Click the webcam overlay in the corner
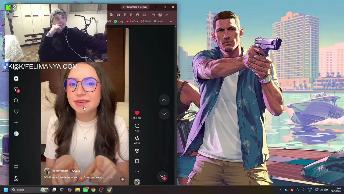This screenshot has width=344, height=194. [x=56, y=33]
